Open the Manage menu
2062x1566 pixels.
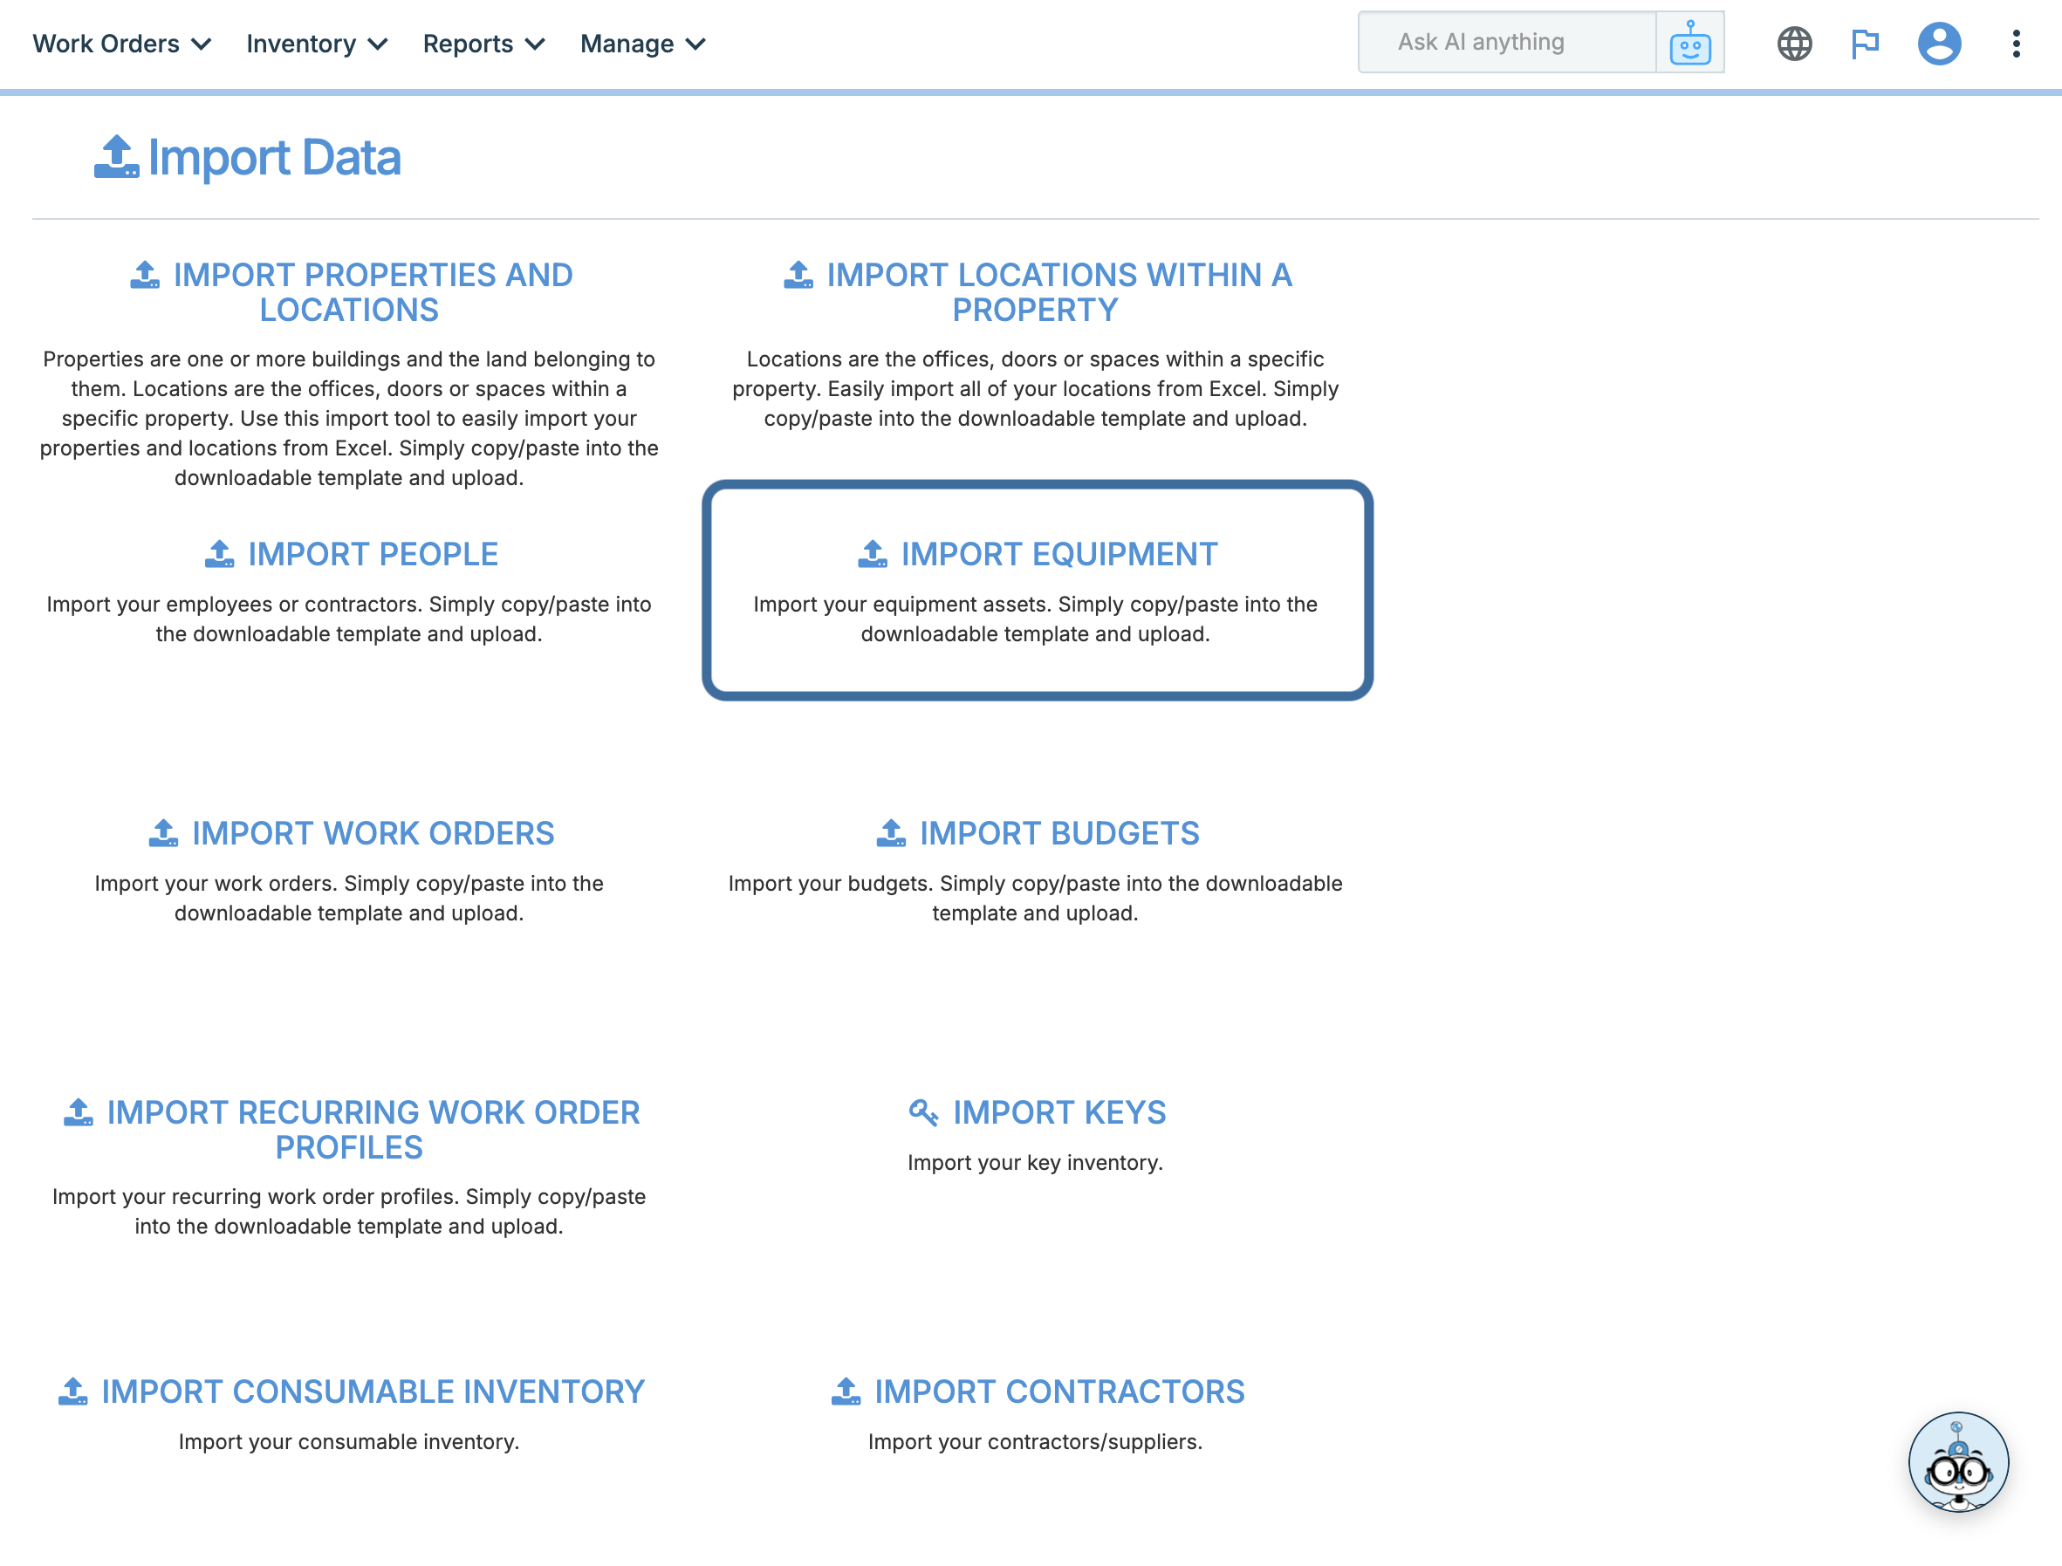click(x=642, y=44)
